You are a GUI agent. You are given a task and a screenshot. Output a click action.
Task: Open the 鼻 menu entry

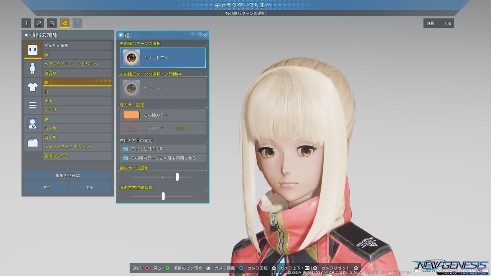pos(77,119)
